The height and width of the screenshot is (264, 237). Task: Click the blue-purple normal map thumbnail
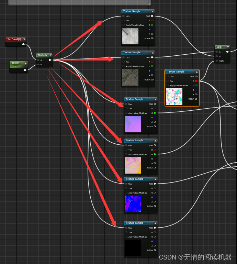click(133, 204)
